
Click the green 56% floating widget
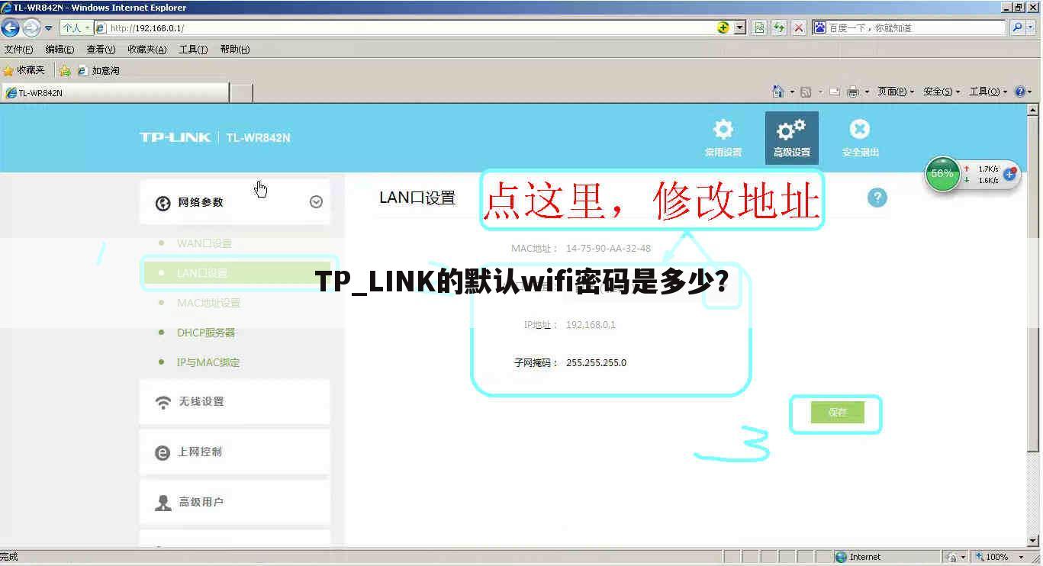click(942, 174)
